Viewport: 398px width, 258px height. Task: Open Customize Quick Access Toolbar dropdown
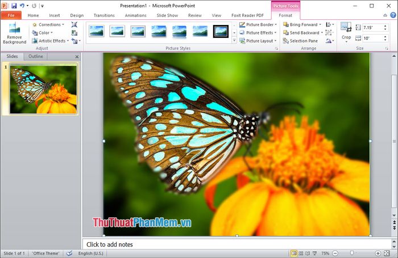[x=43, y=6]
